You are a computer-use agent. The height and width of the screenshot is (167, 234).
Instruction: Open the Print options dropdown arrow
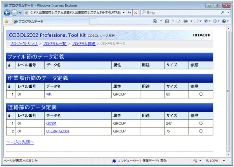191,21
